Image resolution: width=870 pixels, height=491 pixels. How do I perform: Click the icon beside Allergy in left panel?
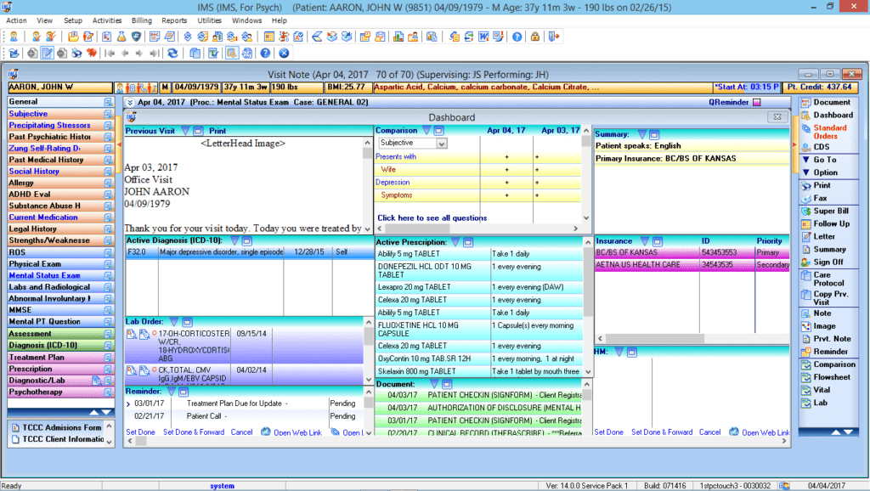pos(108,183)
